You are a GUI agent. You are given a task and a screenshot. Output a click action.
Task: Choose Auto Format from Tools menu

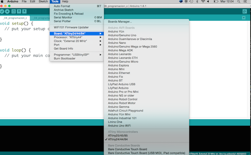(x=77, y=6)
